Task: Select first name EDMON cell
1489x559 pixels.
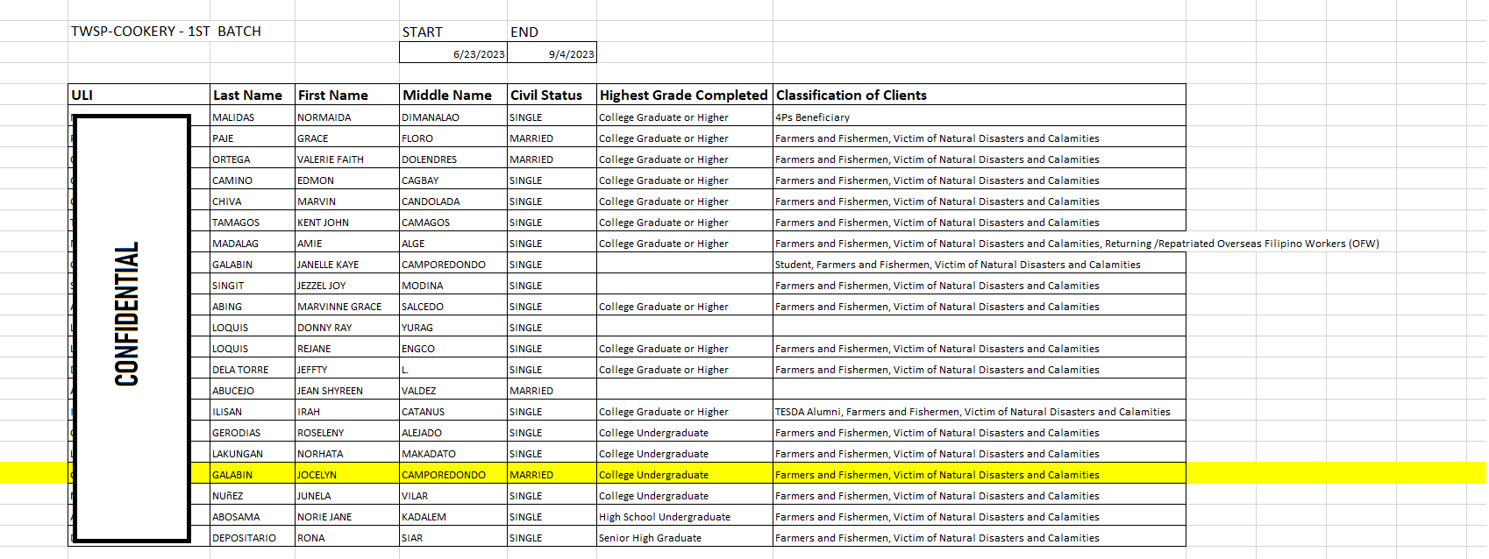Action: click(347, 179)
